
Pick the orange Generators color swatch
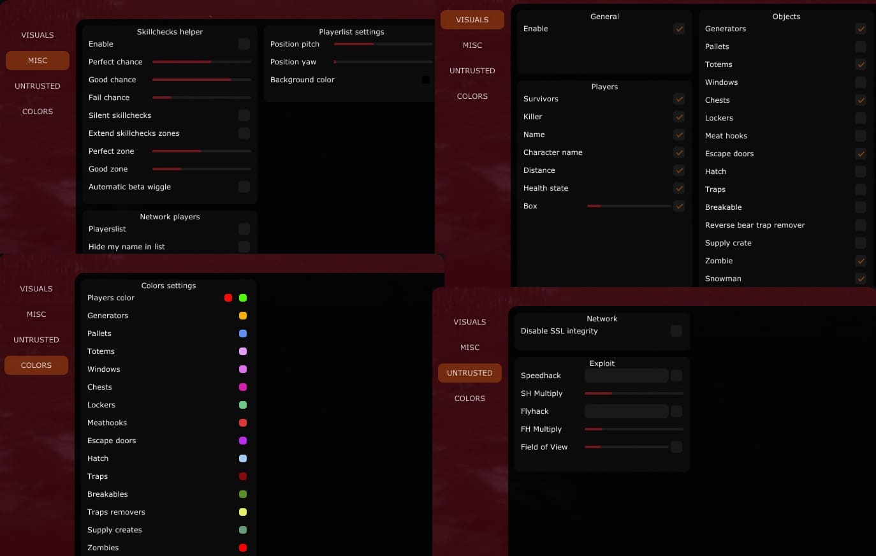[x=243, y=316]
